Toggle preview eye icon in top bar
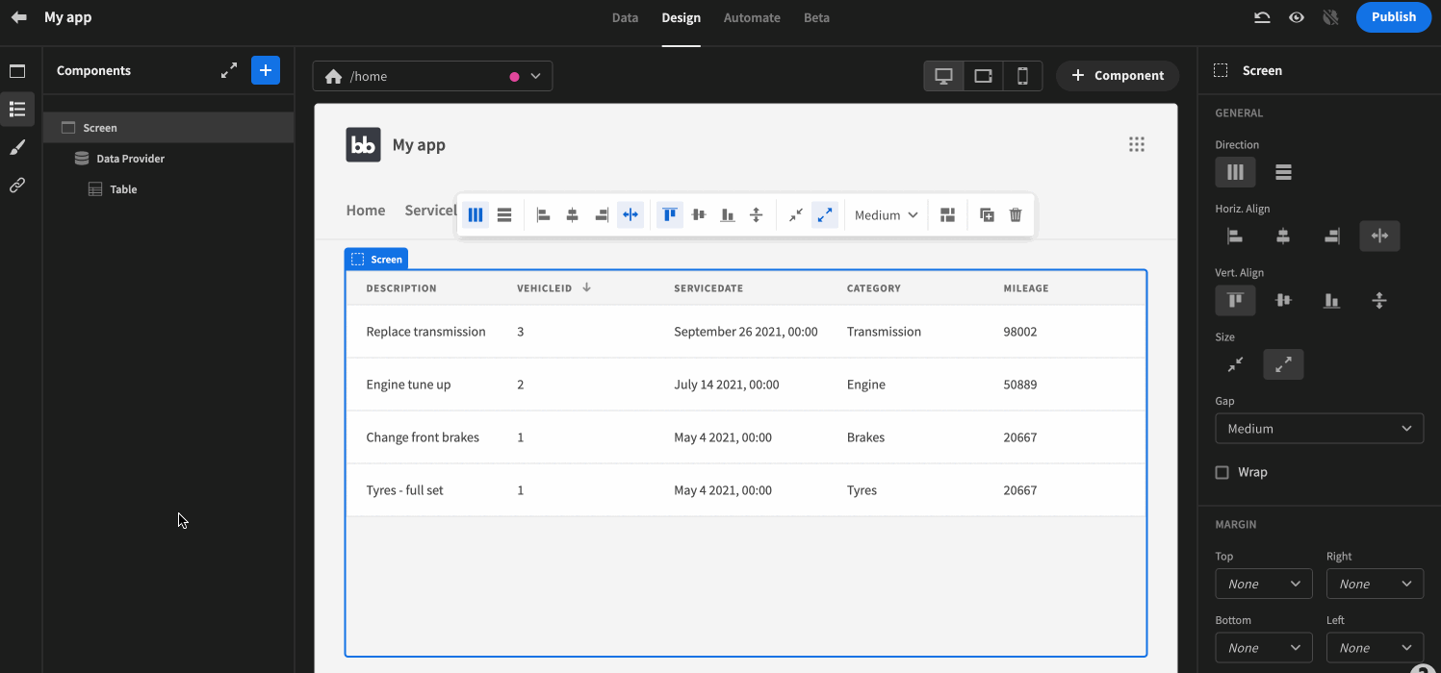Viewport: 1441px width, 673px height. pos(1297,17)
